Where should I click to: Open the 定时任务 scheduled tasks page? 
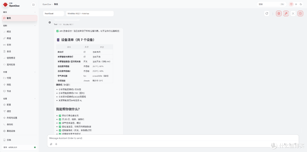pyautogui.click(x=20, y=64)
